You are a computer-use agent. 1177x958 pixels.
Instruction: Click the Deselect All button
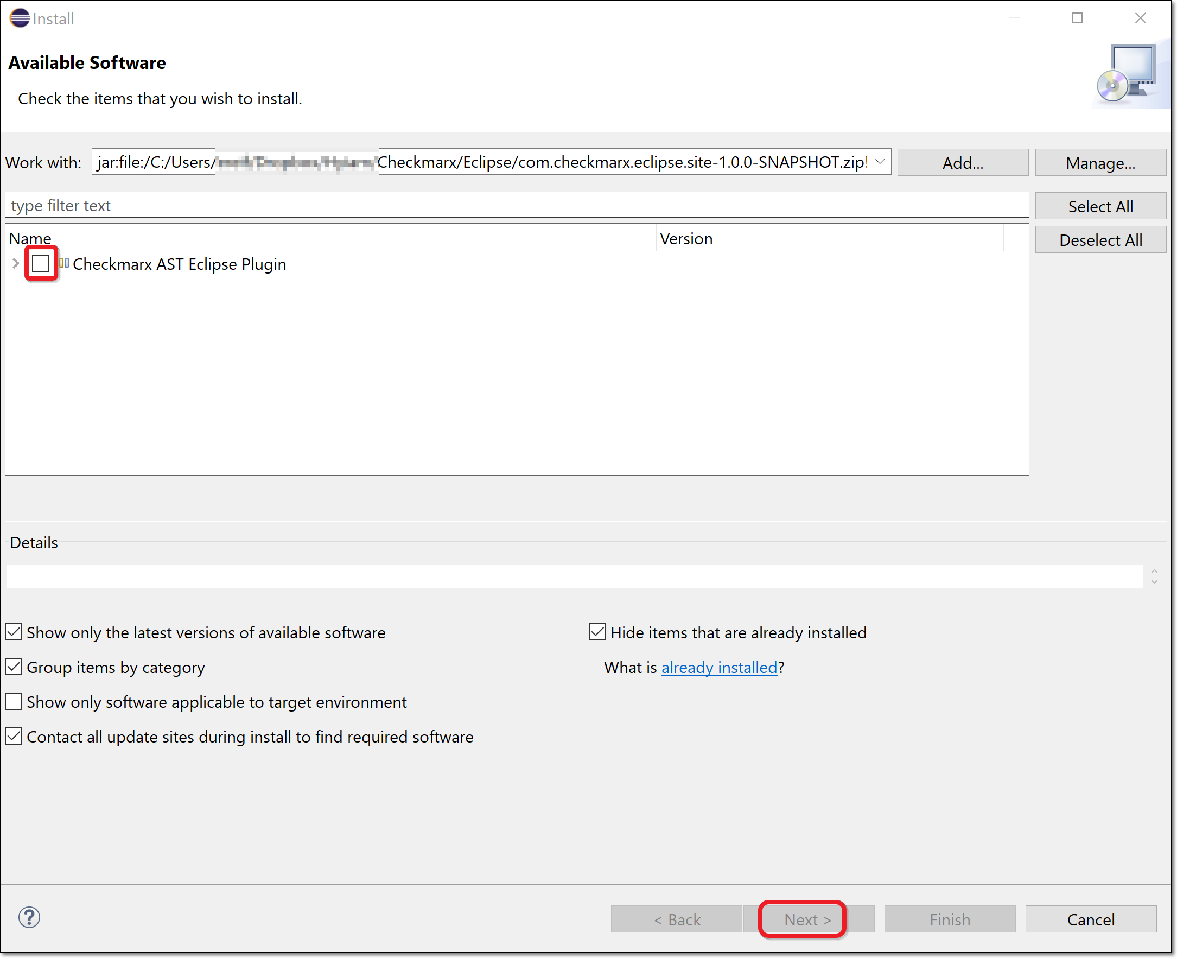click(1100, 240)
